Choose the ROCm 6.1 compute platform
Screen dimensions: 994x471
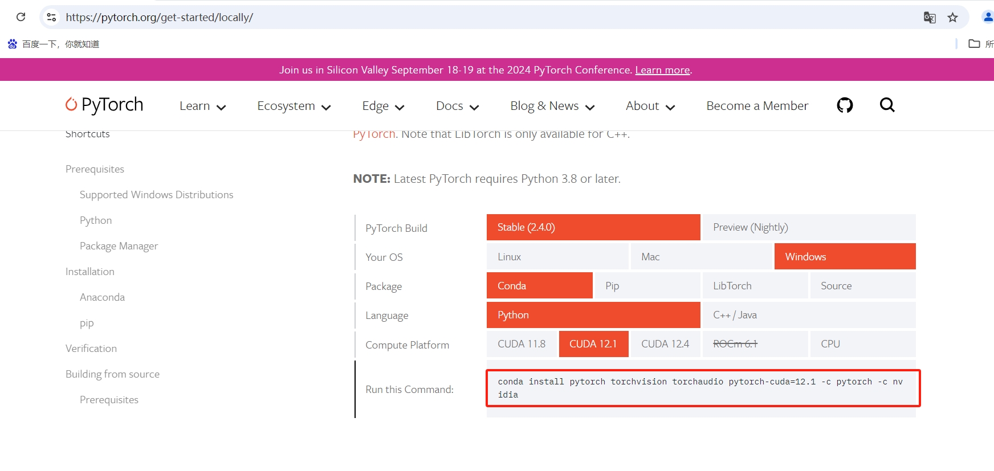tap(755, 344)
